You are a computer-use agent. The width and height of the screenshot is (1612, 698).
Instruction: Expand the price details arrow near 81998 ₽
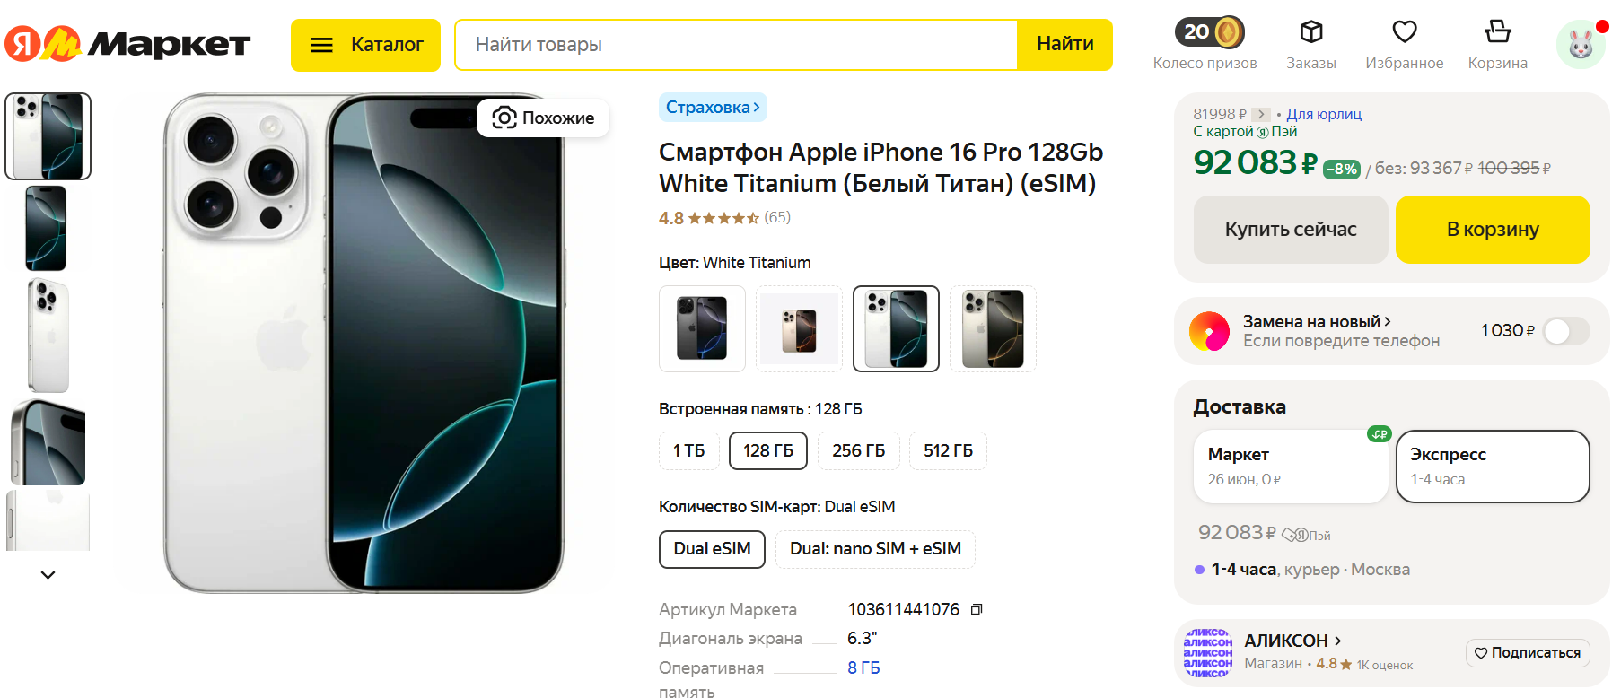pyautogui.click(x=1261, y=114)
